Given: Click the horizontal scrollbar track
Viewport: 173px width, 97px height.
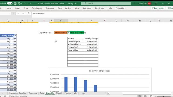Looking at the screenshot, I should [147, 93].
